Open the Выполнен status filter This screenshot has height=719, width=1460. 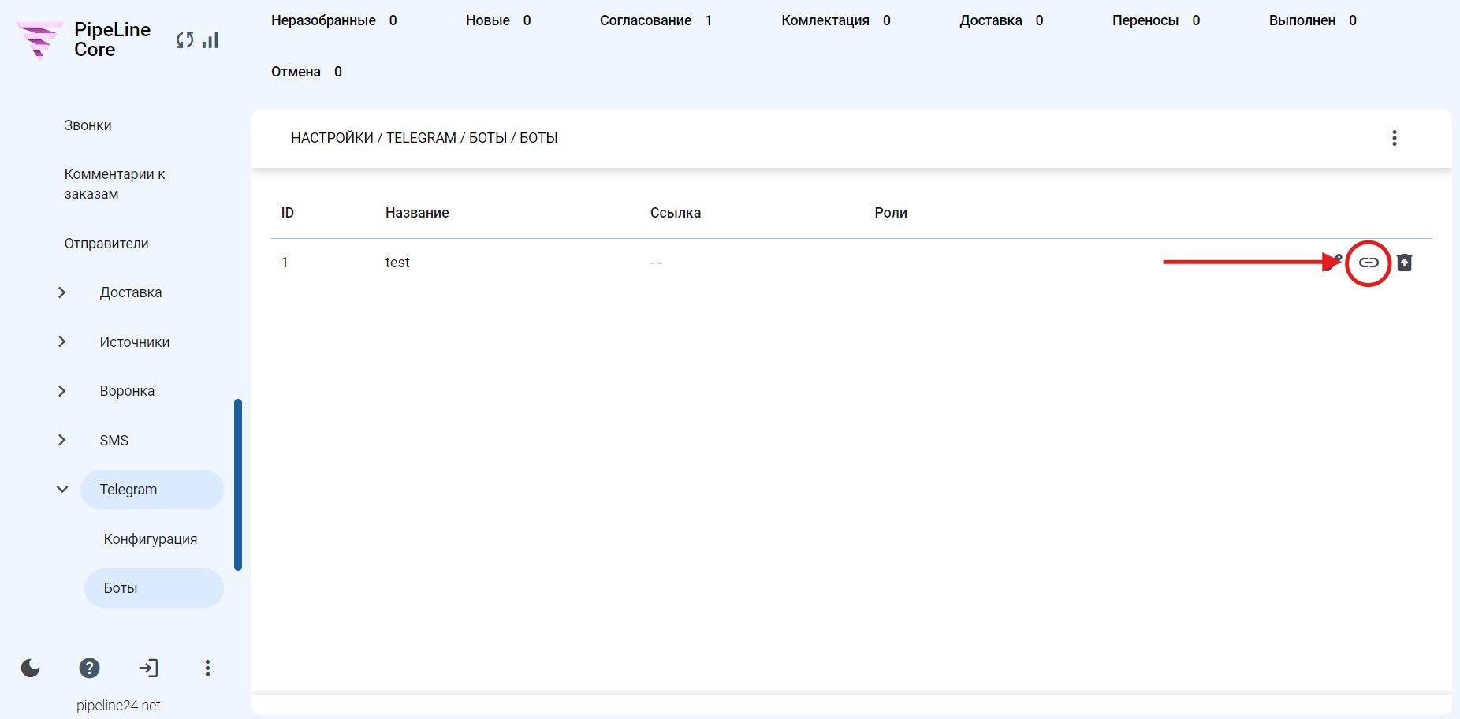coord(1313,20)
